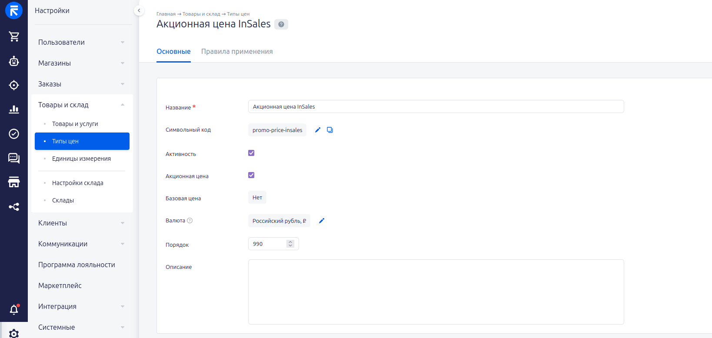Screen dimensions: 712x338
Task: Open the checkmark tasks sidebar icon
Action: point(14,134)
